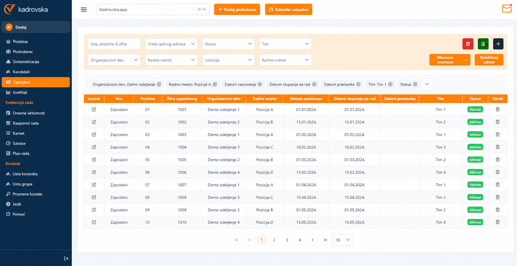Open Sistematizacija in the sidebar
The height and width of the screenshot is (266, 517).
[26, 62]
